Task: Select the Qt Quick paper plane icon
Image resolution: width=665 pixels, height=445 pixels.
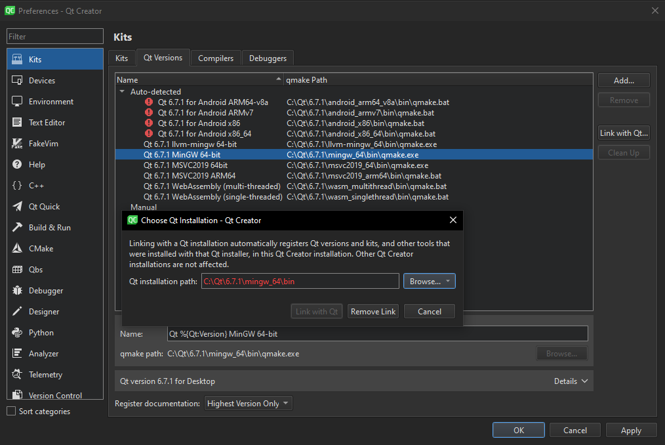Action: 17,206
